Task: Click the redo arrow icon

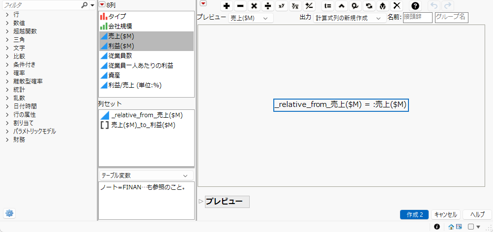Action: (448, 6)
